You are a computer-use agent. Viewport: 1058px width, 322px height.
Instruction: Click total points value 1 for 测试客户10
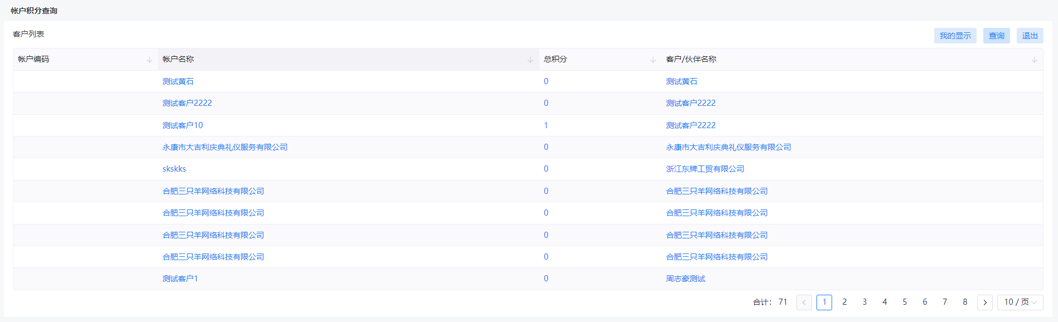coord(546,125)
